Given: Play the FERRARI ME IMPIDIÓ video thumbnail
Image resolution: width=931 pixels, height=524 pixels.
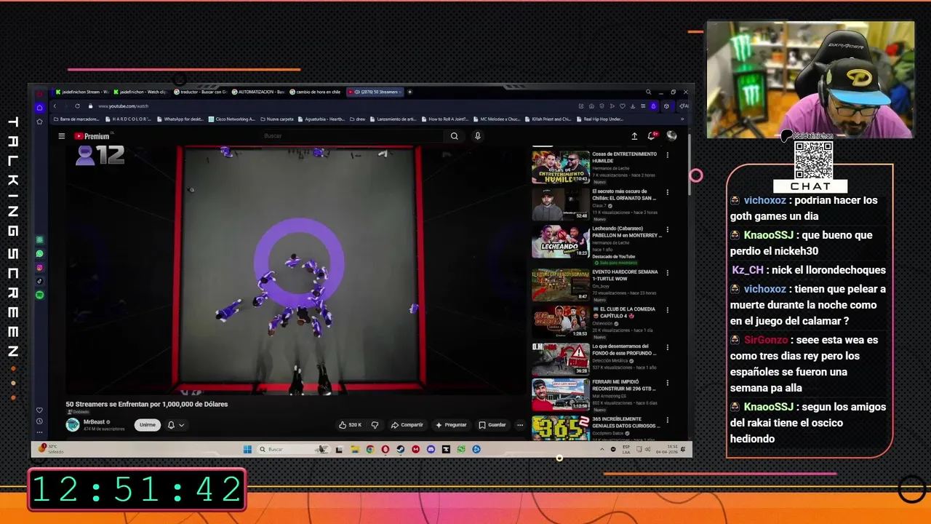Looking at the screenshot, I should point(560,395).
